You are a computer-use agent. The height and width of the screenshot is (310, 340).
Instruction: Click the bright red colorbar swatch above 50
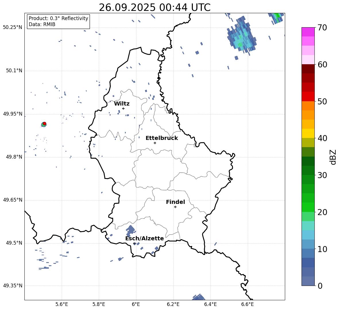[x=308, y=97]
